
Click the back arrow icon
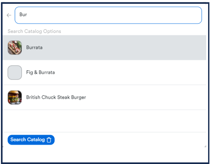9,15
